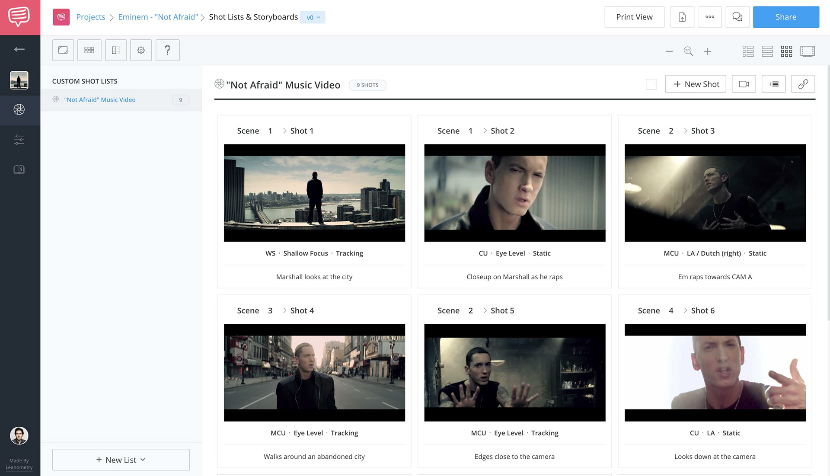Expand chevron next to Shot 3
The width and height of the screenshot is (830, 476).
(x=686, y=131)
